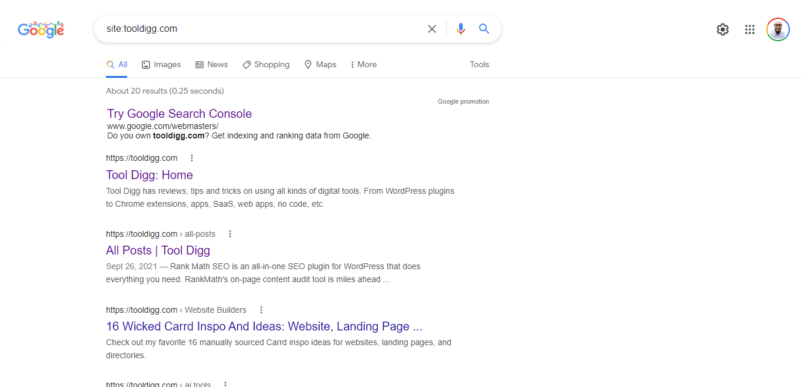Switch to the Maps tab

click(x=320, y=65)
